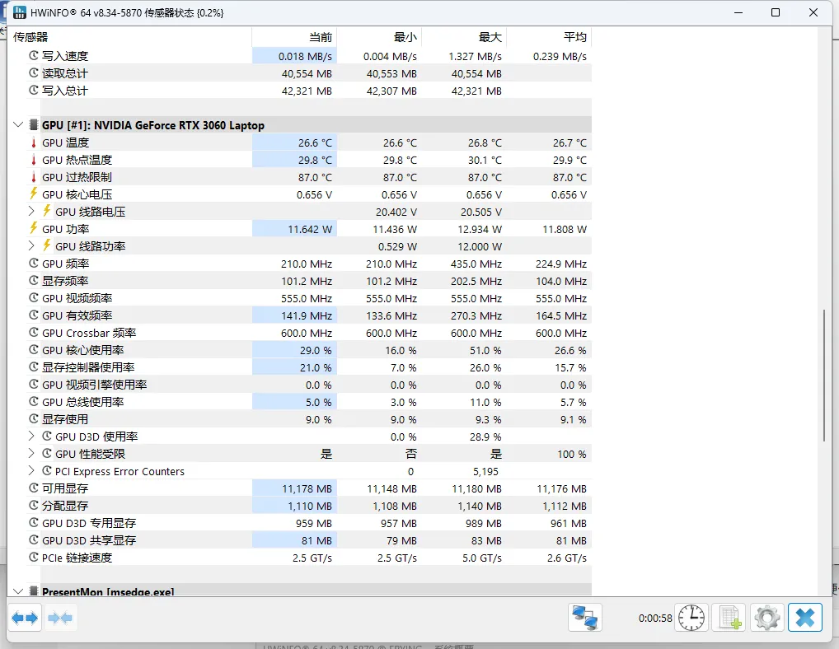Expand the GPU 线路功率 row
Image resolution: width=839 pixels, height=649 pixels.
click(x=31, y=246)
